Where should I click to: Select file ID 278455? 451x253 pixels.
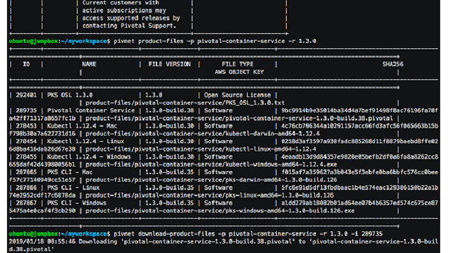(x=26, y=157)
